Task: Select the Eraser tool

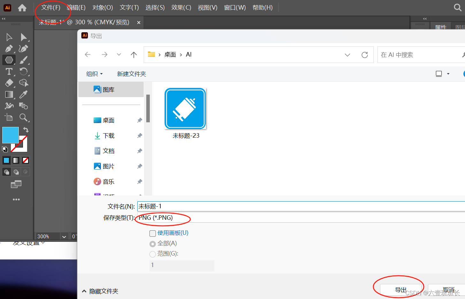Action: (9, 83)
